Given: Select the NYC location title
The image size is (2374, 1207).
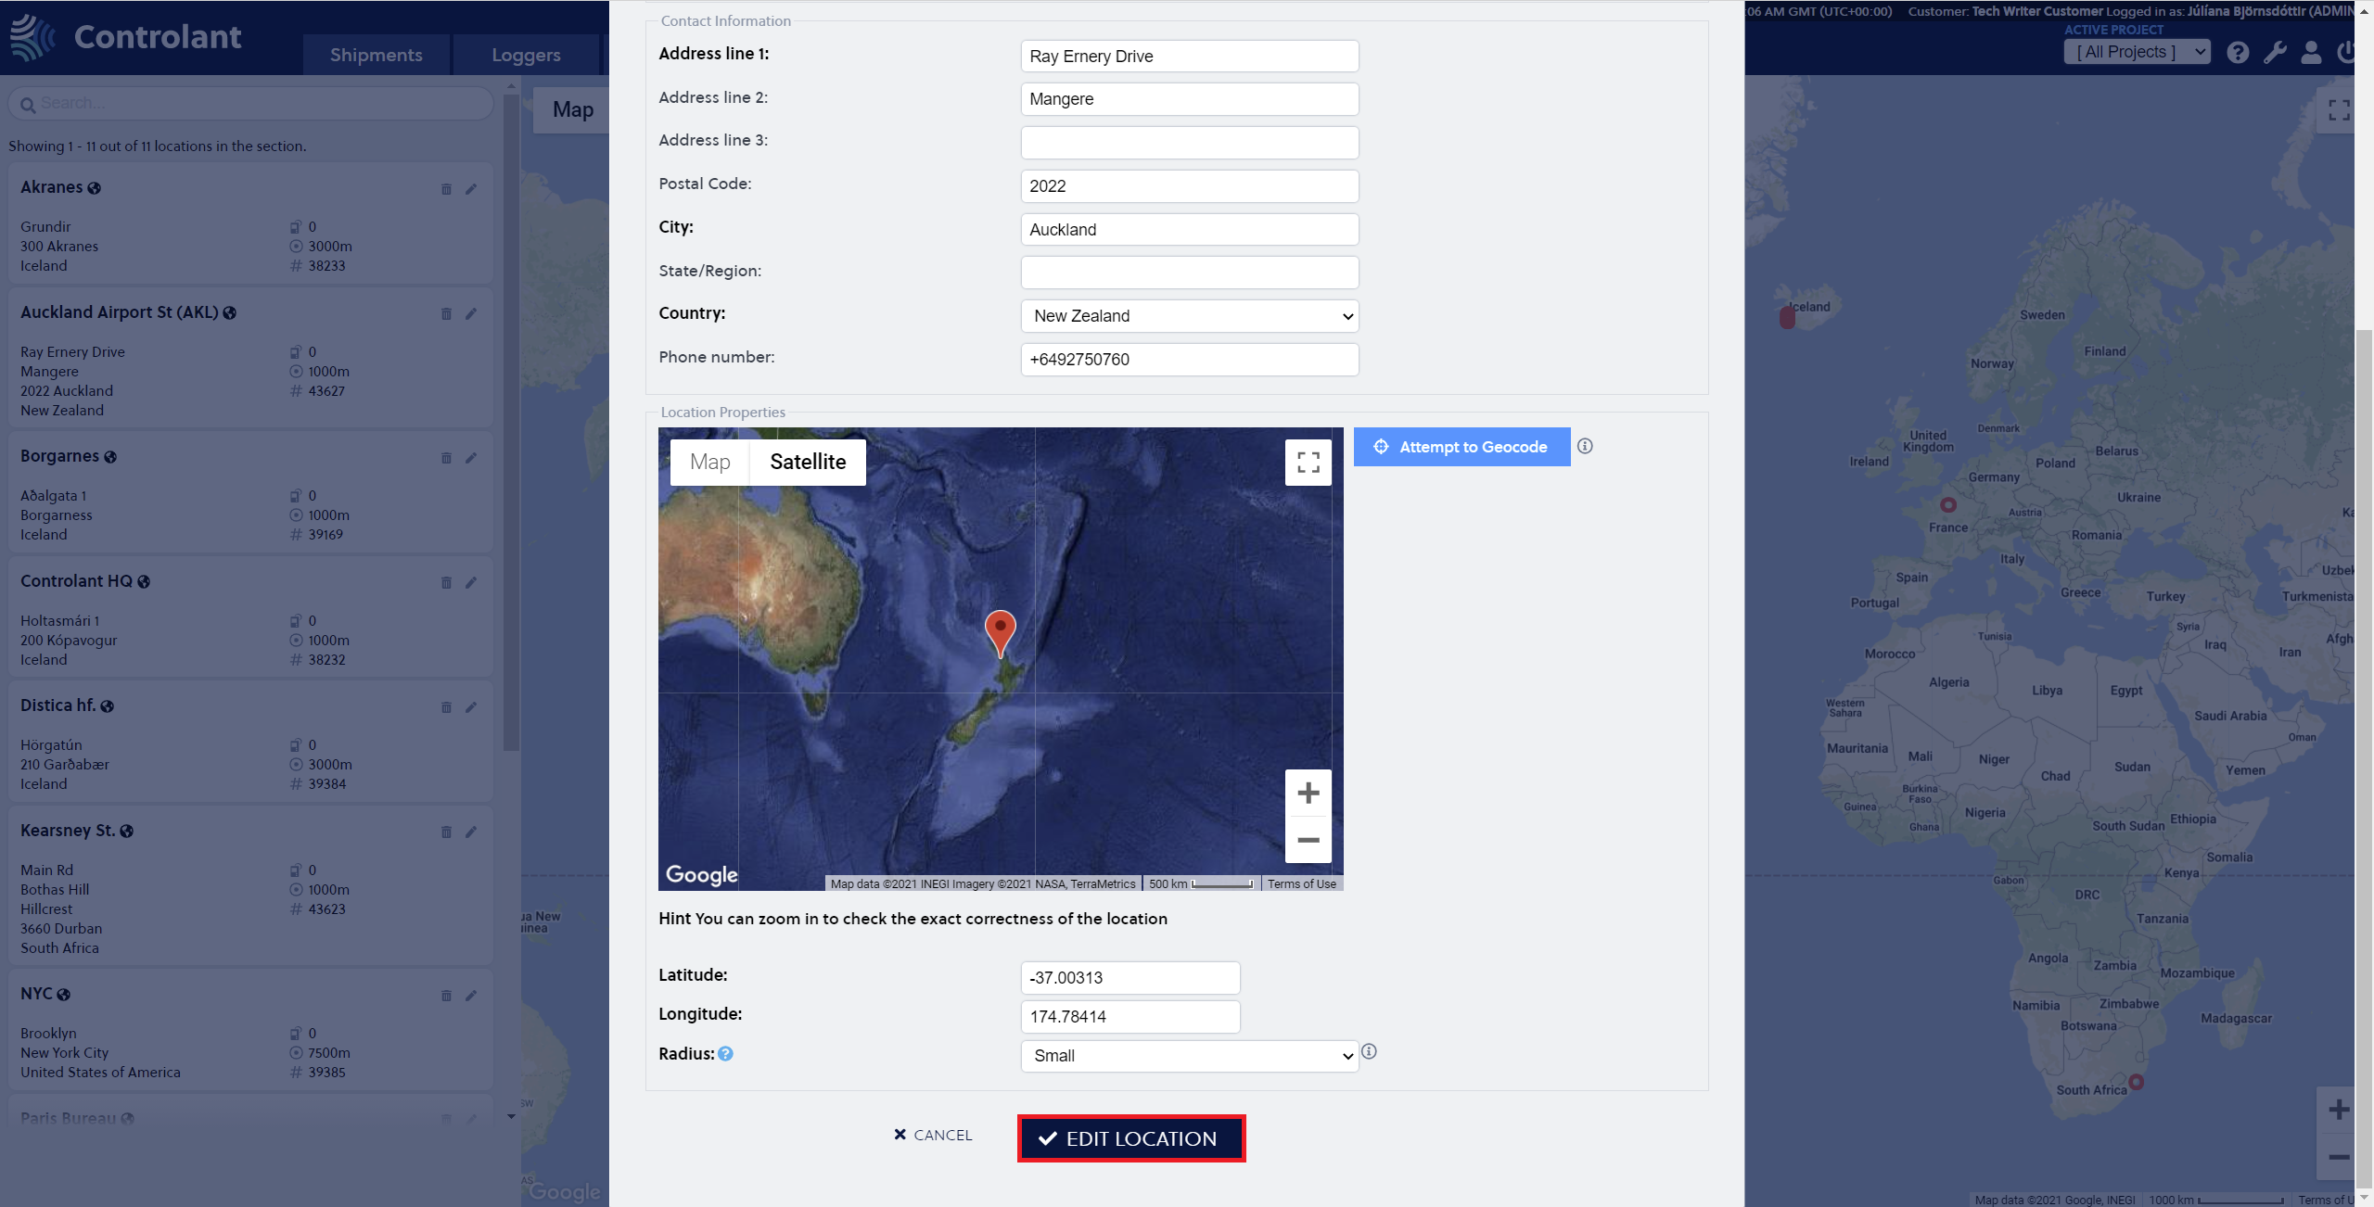Looking at the screenshot, I should [x=36, y=994].
